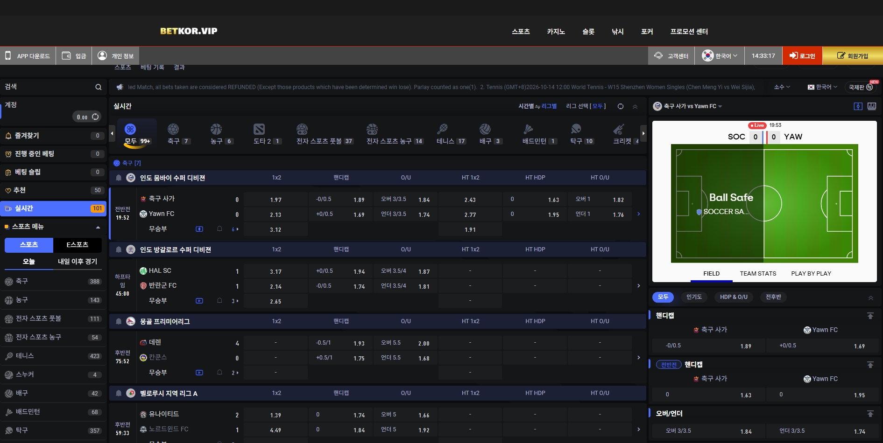883x443 pixels.
Task: Toggle match alert bell in HAL SC row
Action: coord(219,301)
